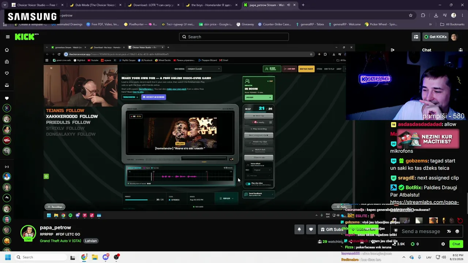Viewport: 468px width, 263px height.
Task: Toggle the Not ready checkbox in stream
Action: [270, 122]
